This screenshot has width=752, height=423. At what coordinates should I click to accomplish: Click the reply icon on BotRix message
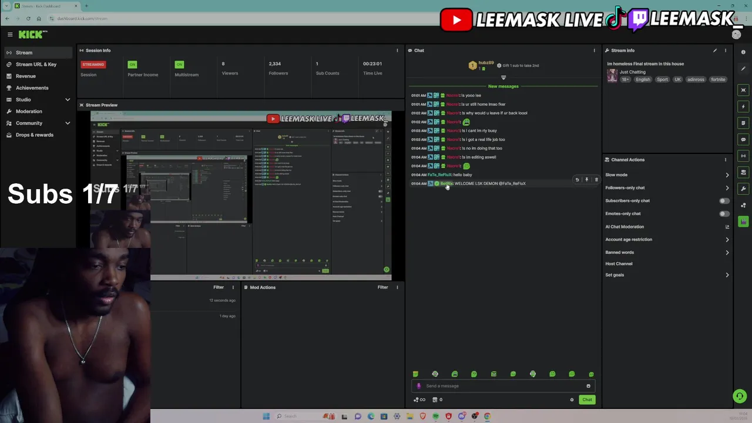[x=577, y=180]
